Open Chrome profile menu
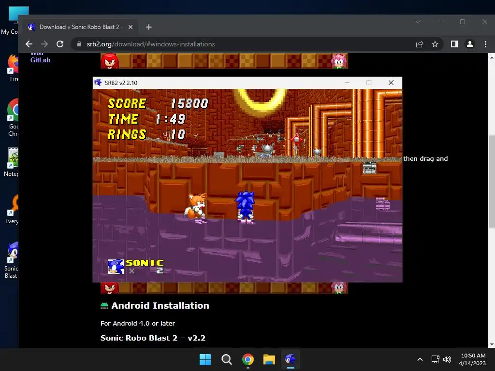The width and height of the screenshot is (495, 371). click(x=470, y=44)
